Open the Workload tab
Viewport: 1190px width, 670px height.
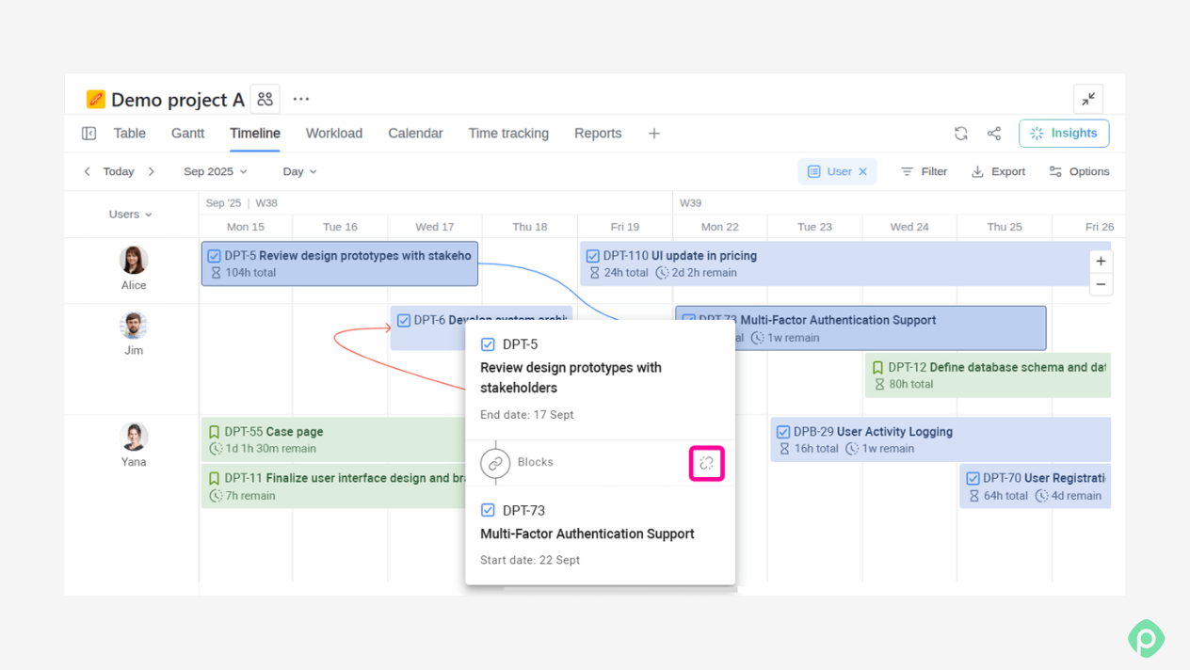coord(334,134)
